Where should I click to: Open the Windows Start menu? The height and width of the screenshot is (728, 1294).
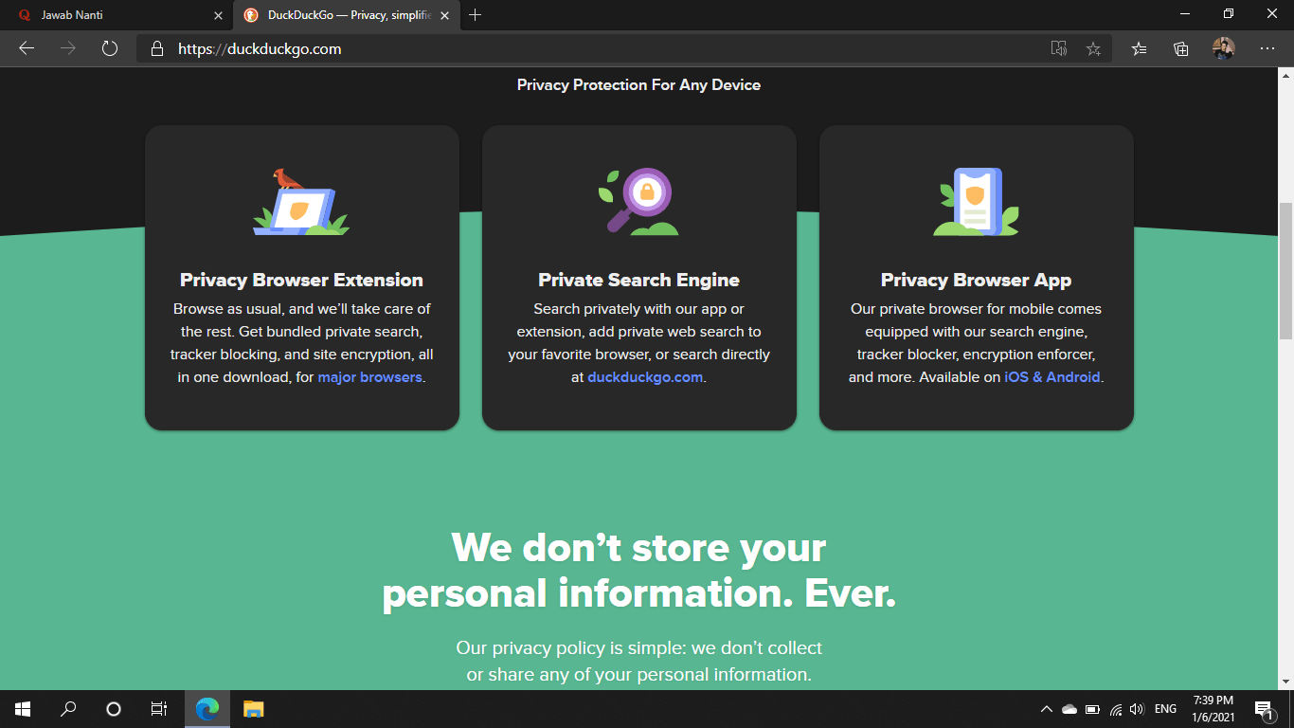pos(23,708)
